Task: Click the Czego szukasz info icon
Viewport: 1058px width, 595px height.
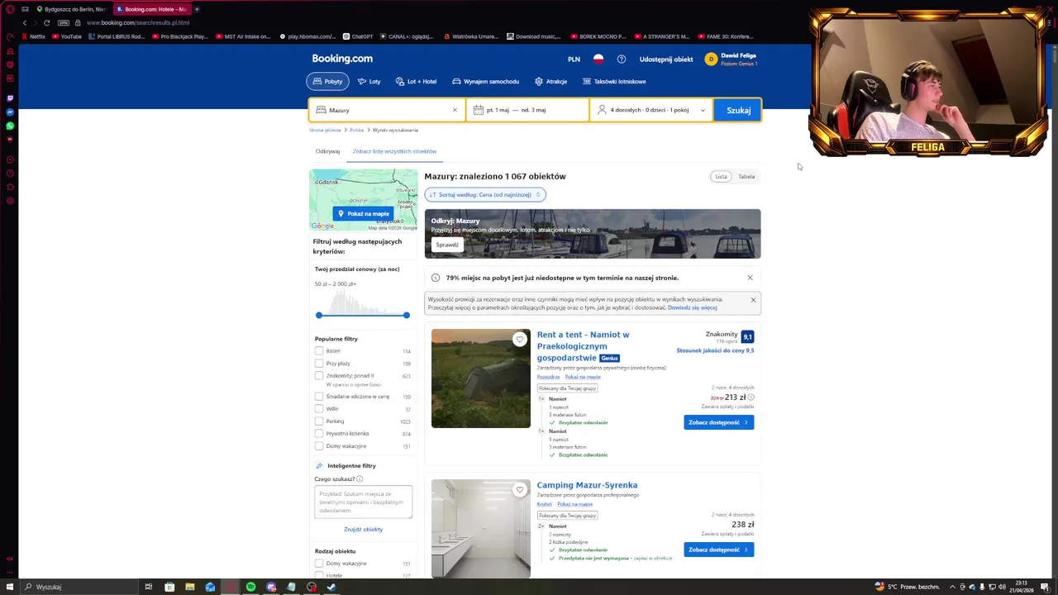Action: click(x=360, y=479)
